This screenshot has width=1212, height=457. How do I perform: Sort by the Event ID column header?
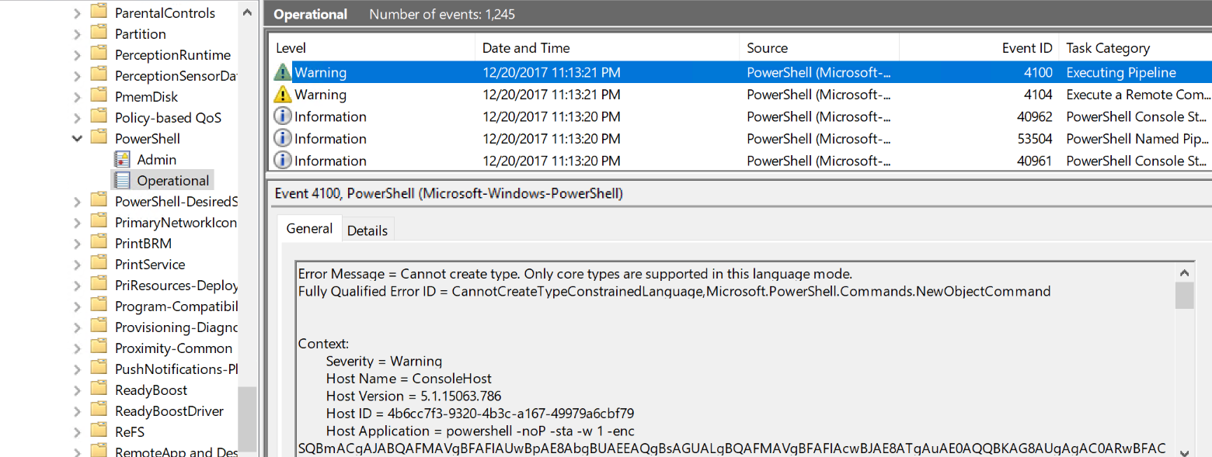(x=1026, y=48)
